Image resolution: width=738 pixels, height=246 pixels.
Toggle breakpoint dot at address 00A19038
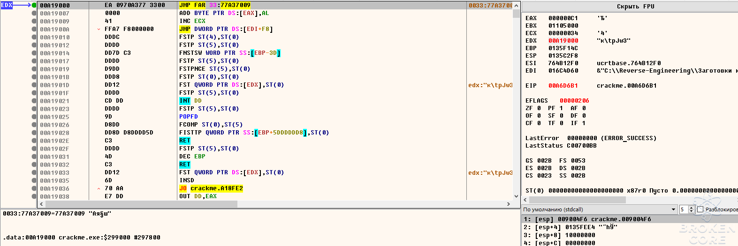coord(34,196)
